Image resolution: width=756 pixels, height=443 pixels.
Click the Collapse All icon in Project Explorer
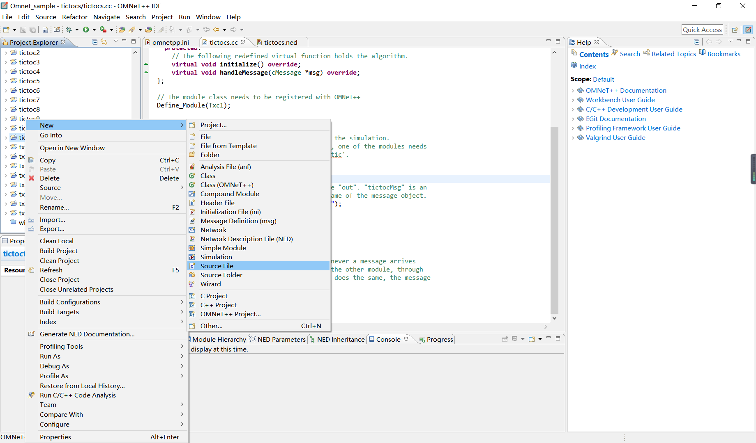tap(95, 42)
